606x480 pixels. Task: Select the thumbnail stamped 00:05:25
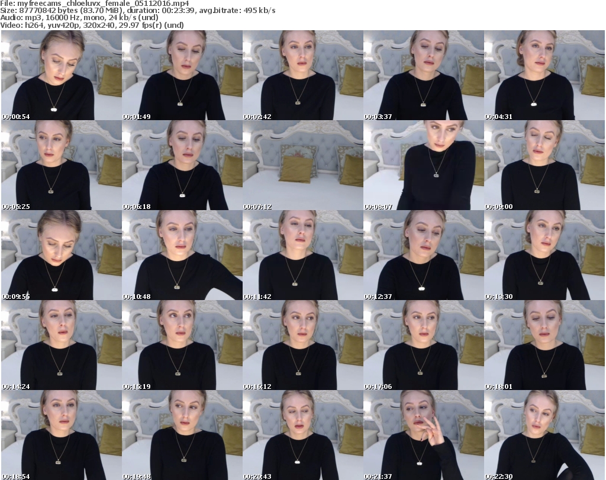62,165
